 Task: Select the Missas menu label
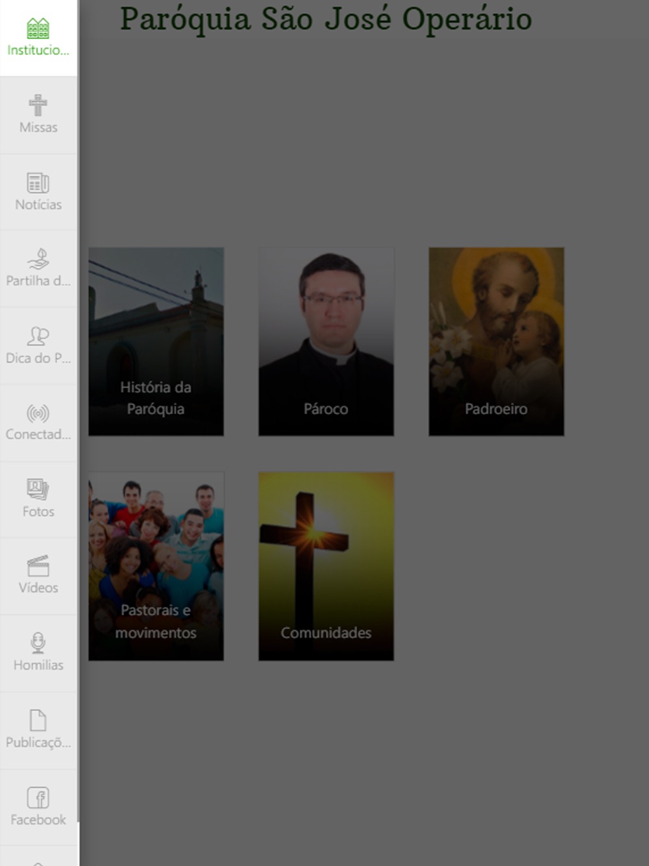pyautogui.click(x=38, y=127)
